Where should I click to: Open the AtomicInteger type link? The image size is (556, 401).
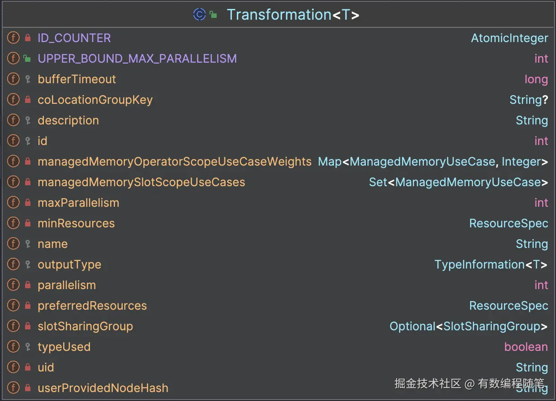pyautogui.click(x=509, y=38)
